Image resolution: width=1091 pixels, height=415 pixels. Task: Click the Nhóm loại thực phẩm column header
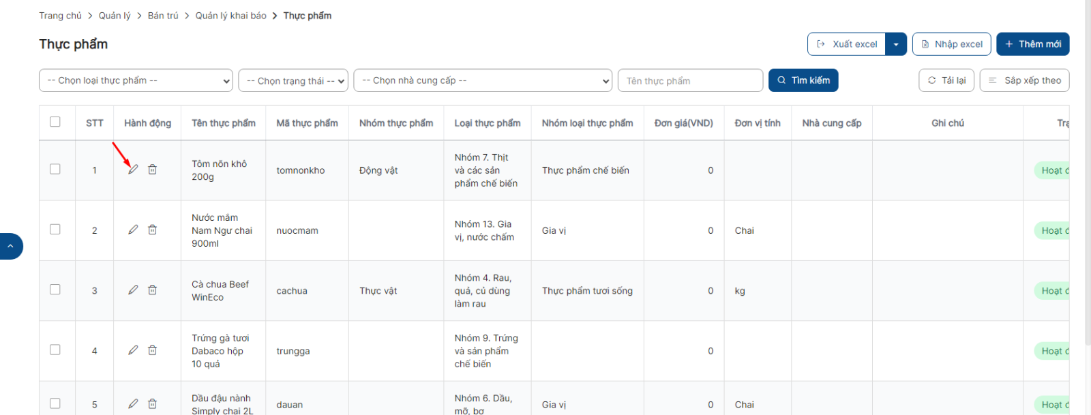tap(587, 123)
